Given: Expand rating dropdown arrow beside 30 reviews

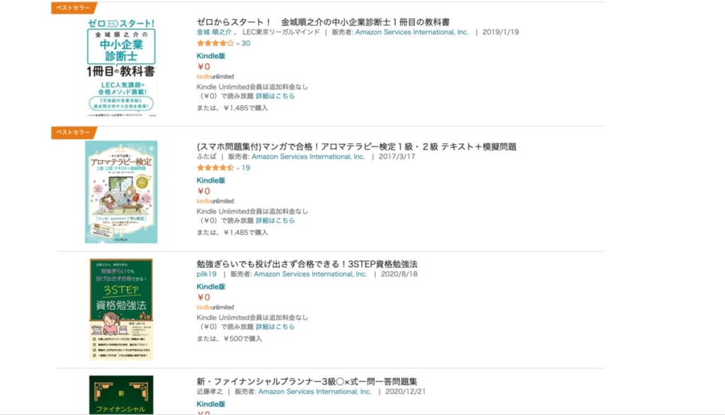Looking at the screenshot, I should click(238, 44).
